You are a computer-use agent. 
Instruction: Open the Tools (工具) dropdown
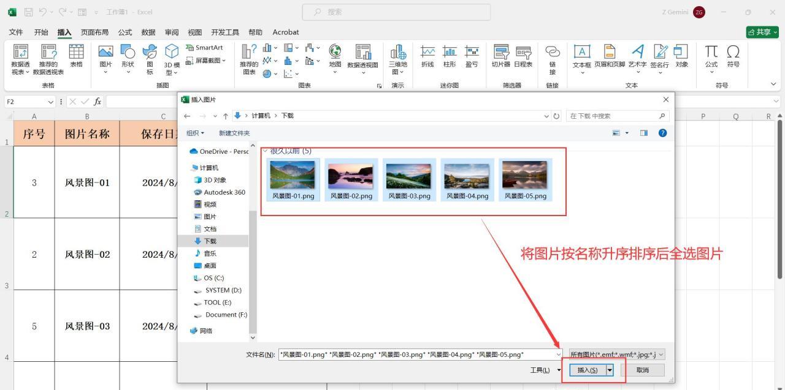pyautogui.click(x=546, y=370)
